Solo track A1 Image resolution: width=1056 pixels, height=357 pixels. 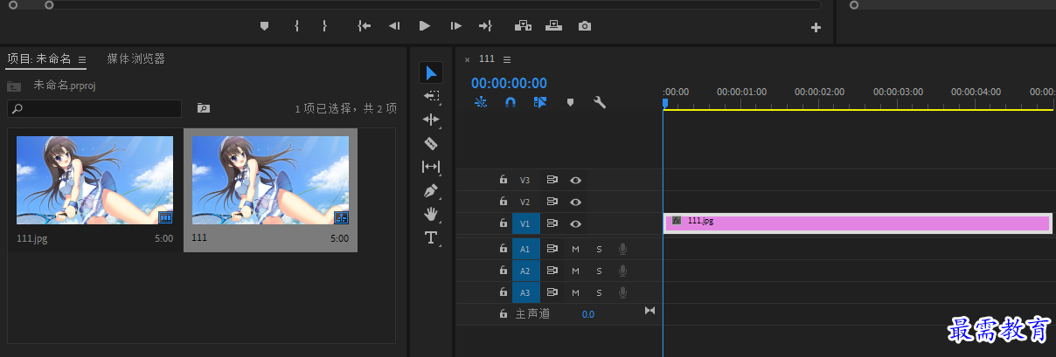pos(599,249)
